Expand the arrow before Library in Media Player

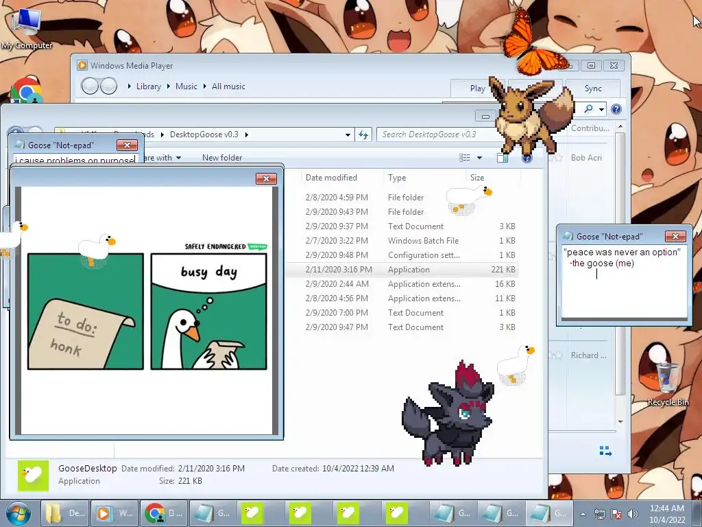pos(130,86)
